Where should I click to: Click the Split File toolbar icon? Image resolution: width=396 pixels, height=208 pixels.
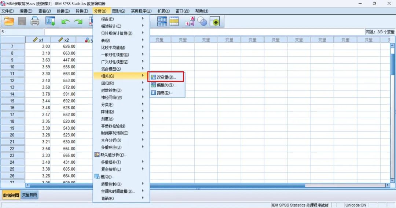point(162,22)
